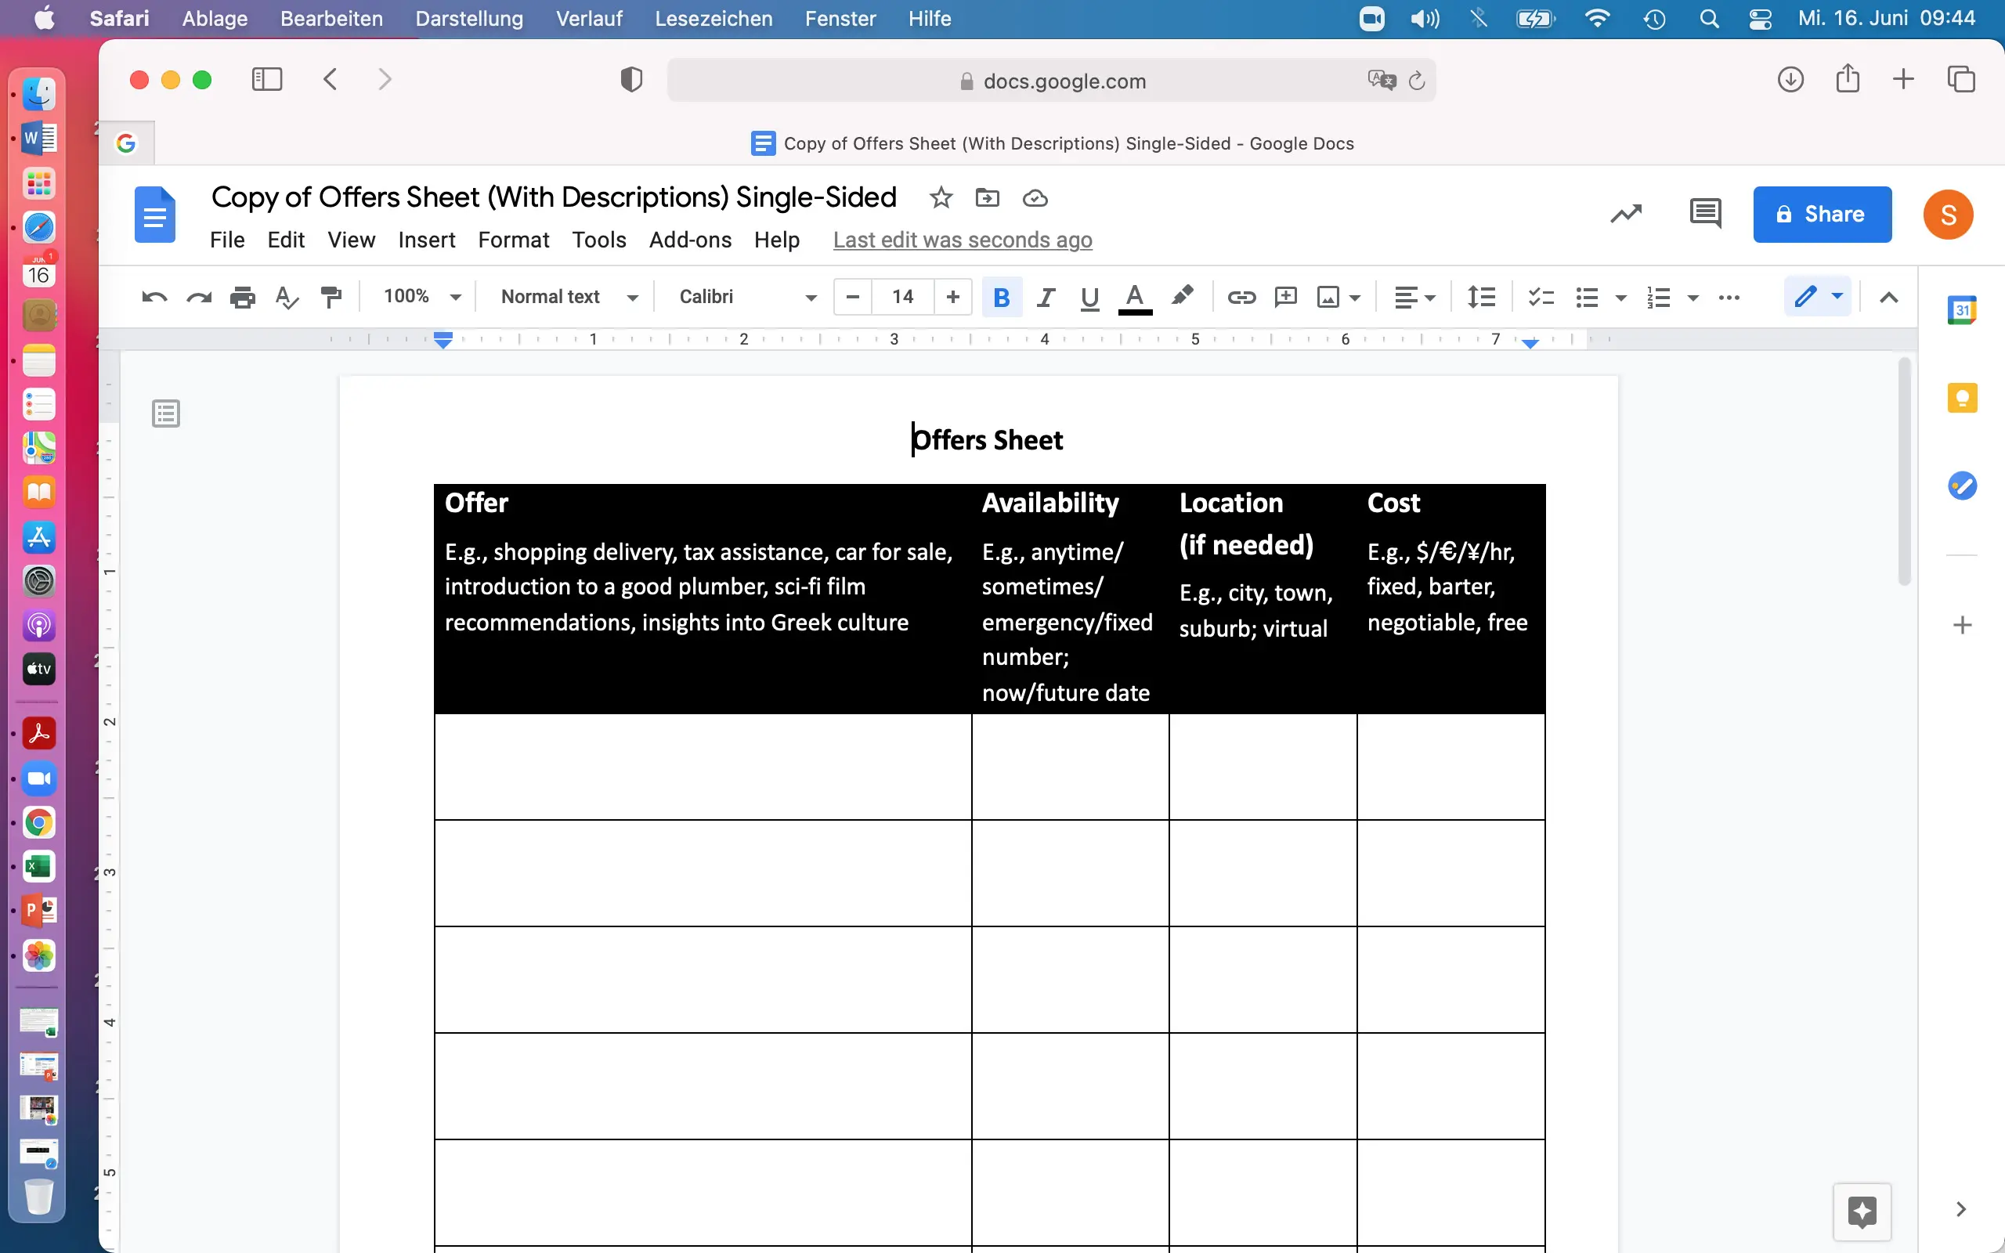The image size is (2005, 1253).
Task: Click the star document icon
Action: point(941,198)
